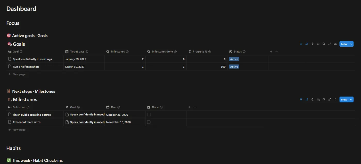
Task: Click the AI magic wand in Goals toolbar
Action: [x=318, y=44]
